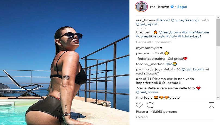The width and height of the screenshot is (220, 125).
Task: Open the real_brown profile picture
Action: tap(141, 7)
